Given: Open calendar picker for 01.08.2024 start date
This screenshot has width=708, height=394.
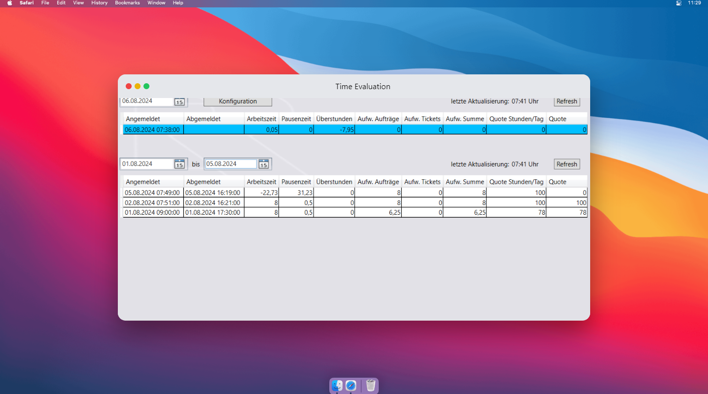Looking at the screenshot, I should [179, 164].
